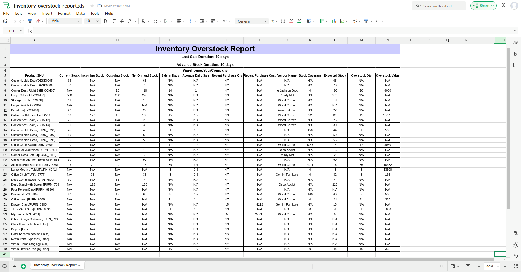
Task: Open the File menu
Action: pos(6,13)
